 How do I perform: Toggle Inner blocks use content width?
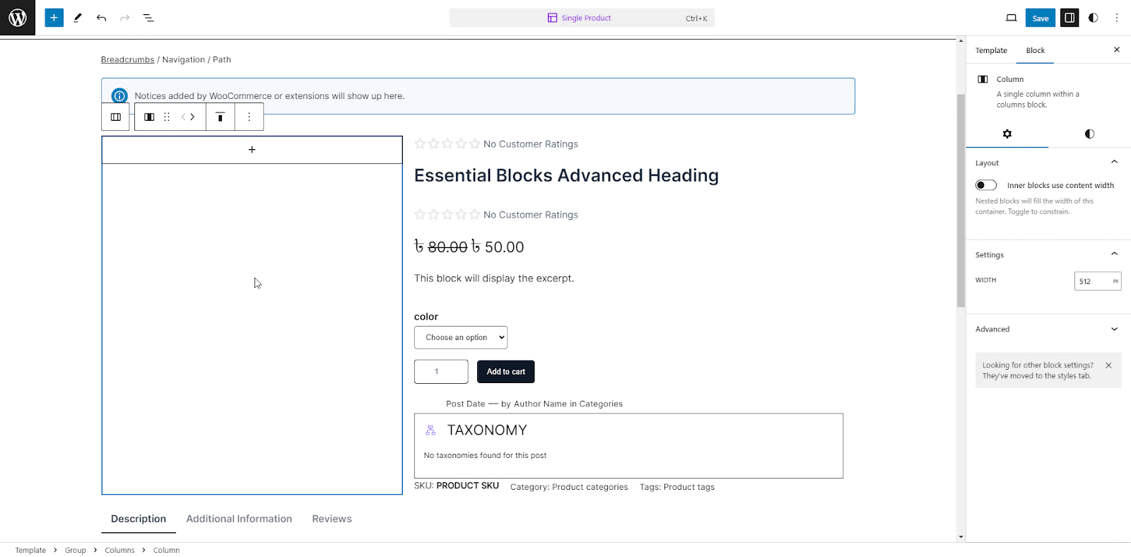point(986,185)
